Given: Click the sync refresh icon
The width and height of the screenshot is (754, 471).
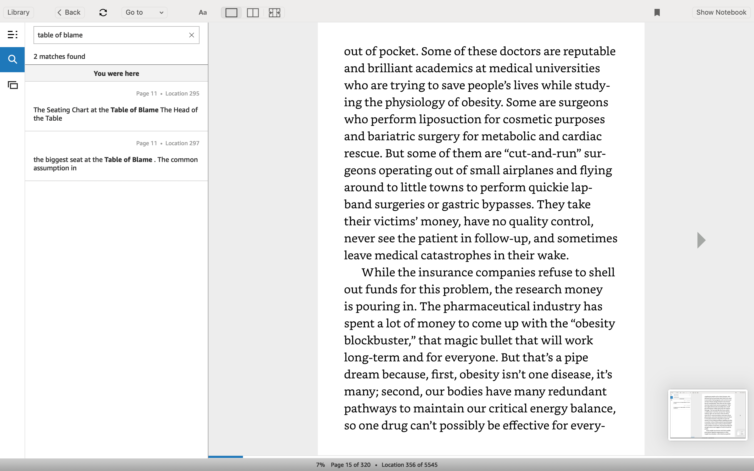Looking at the screenshot, I should pyautogui.click(x=103, y=13).
